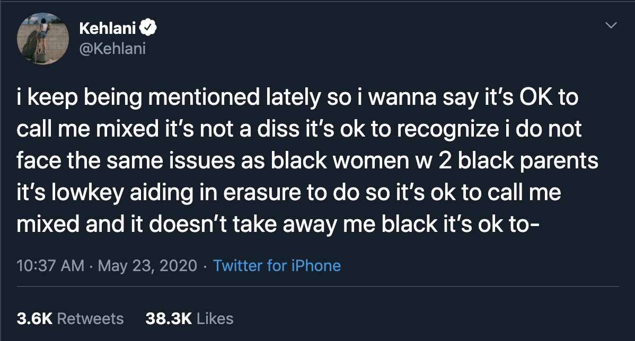The image size is (635, 341).
Task: Click the bold 38.3K like count
Action: click(x=168, y=318)
